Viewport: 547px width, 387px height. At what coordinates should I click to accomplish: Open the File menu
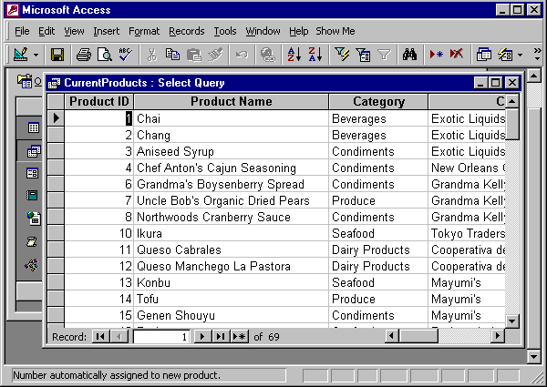pyautogui.click(x=22, y=31)
